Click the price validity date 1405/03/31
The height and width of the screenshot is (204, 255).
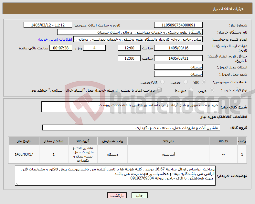point(178,58)
